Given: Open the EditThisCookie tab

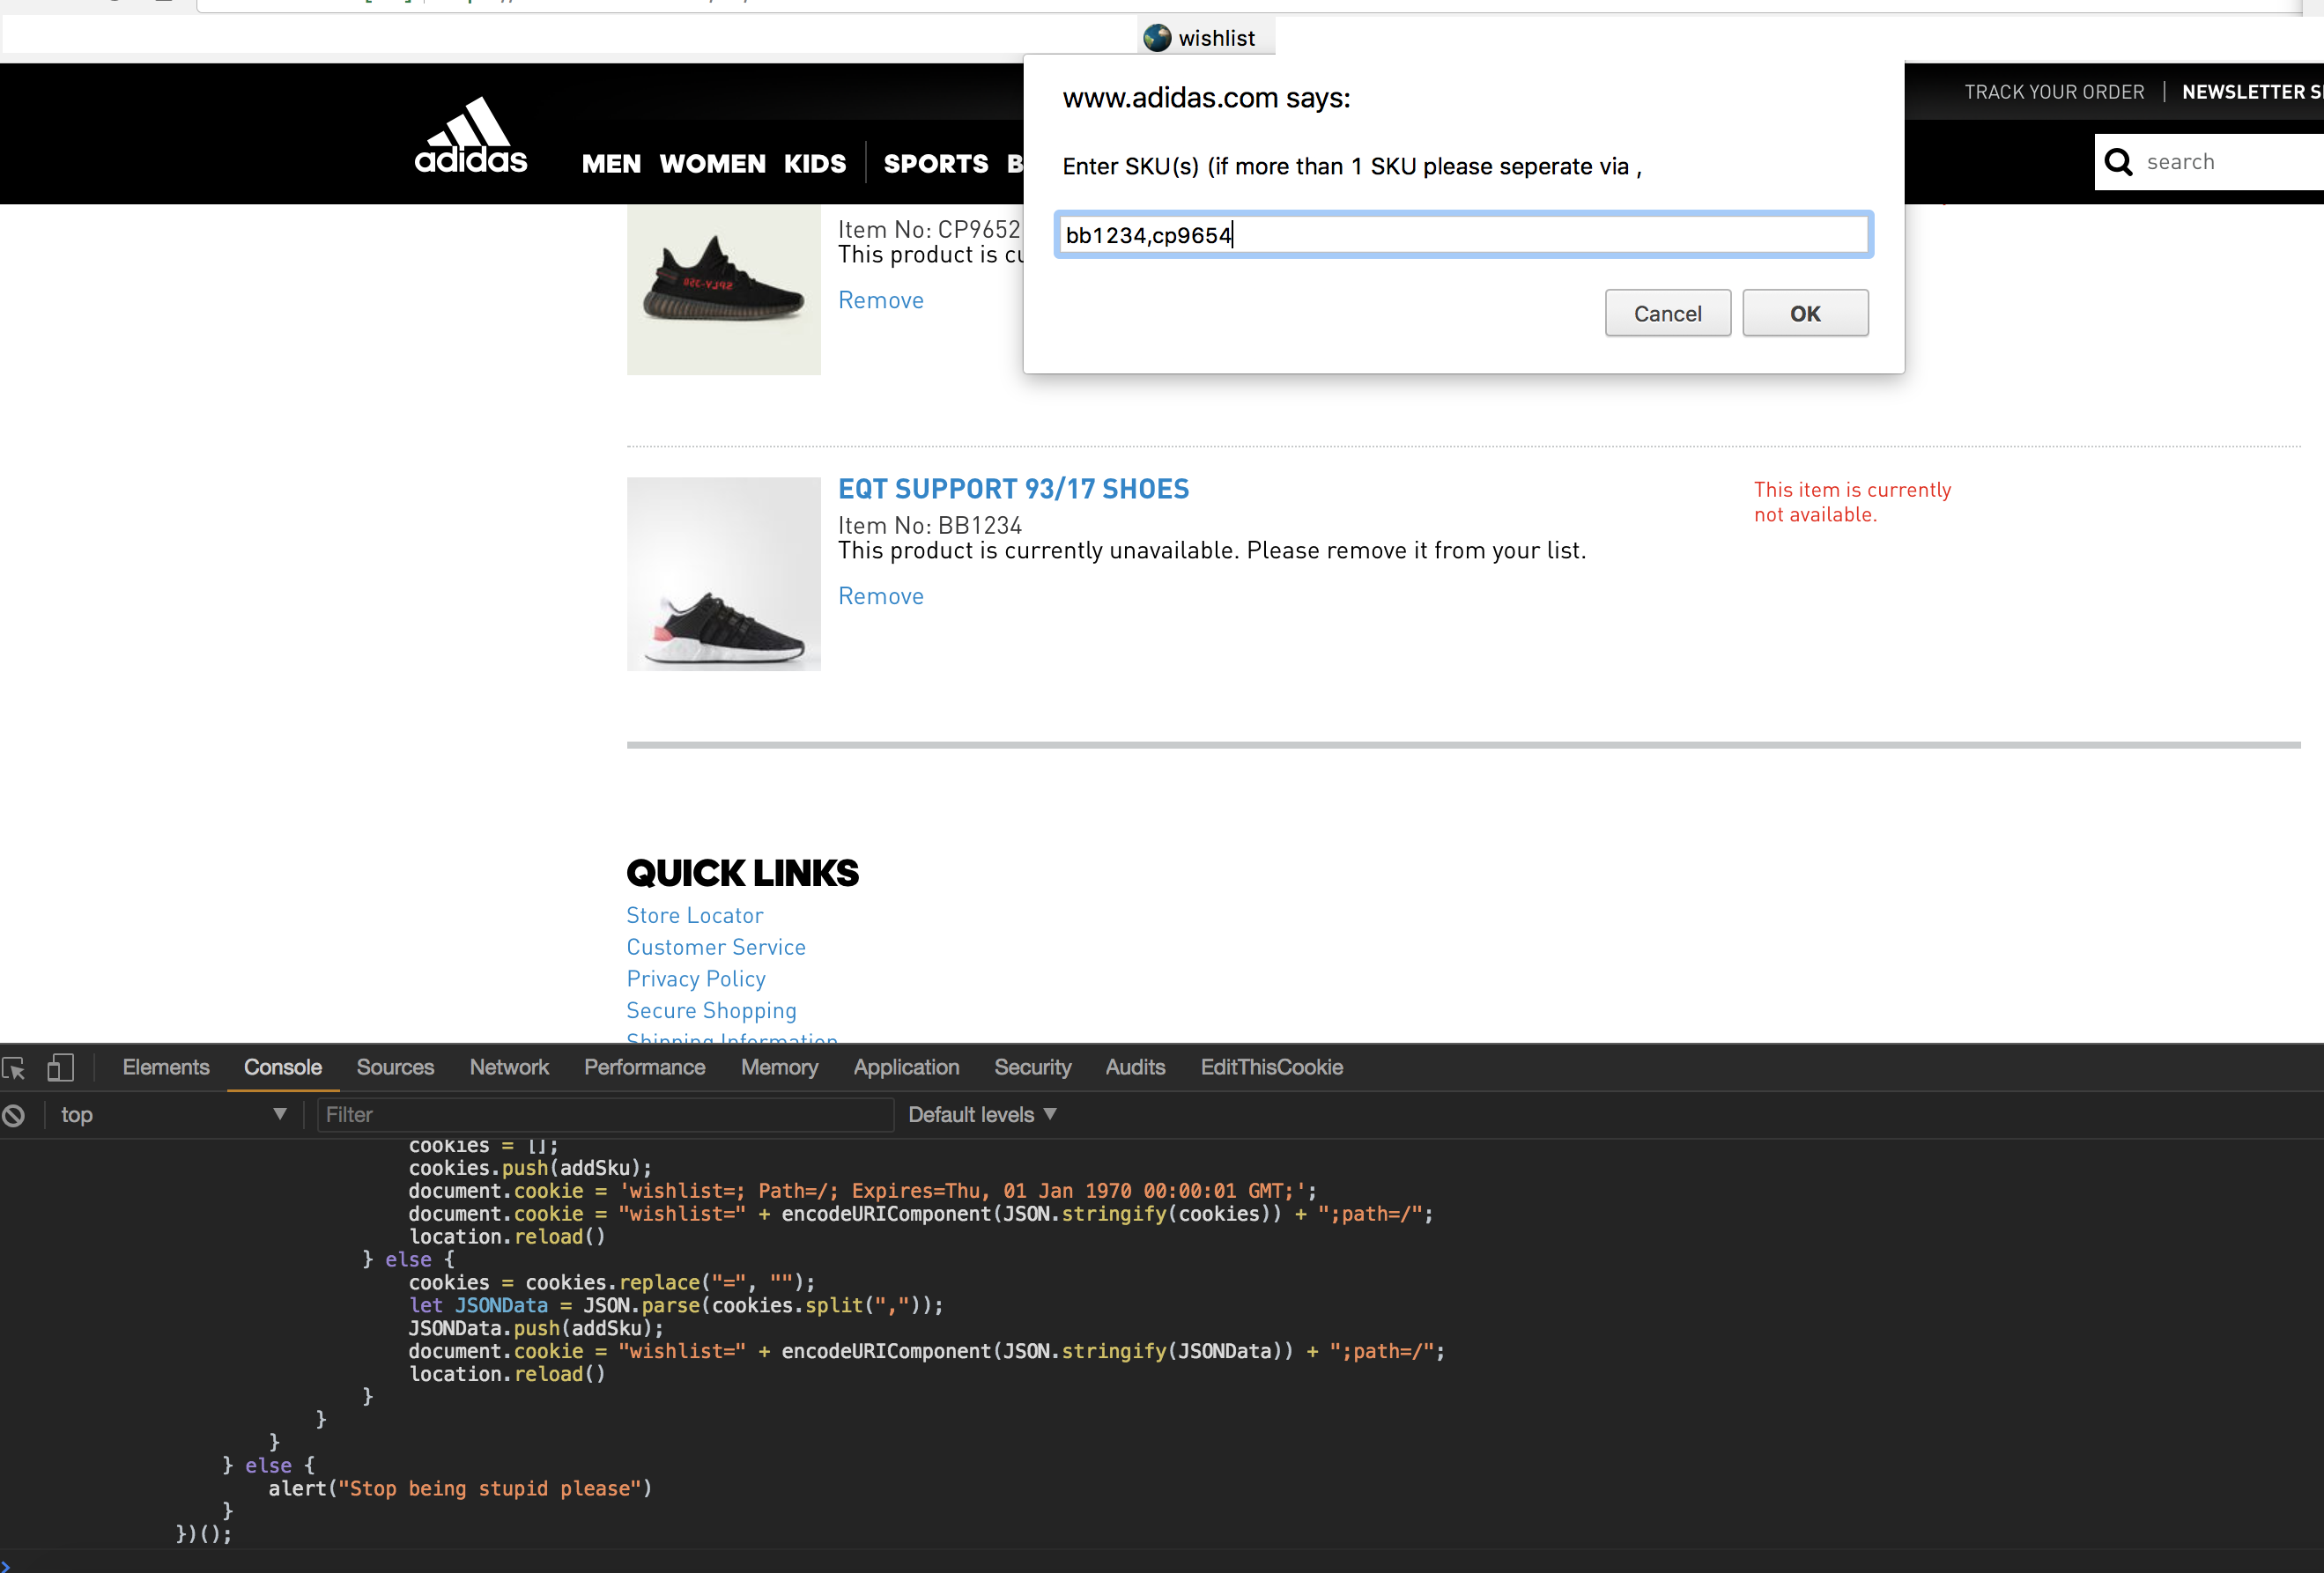Looking at the screenshot, I should click(1271, 1067).
